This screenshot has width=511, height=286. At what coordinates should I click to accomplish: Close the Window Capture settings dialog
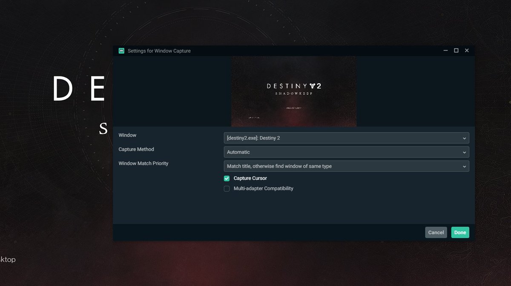(x=467, y=51)
